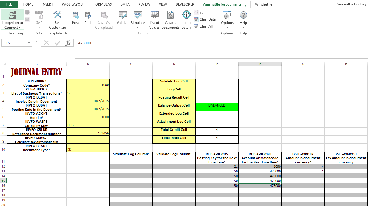Click the Balance Output Cell label
Screen dimensions: 368x206
coord(174,107)
